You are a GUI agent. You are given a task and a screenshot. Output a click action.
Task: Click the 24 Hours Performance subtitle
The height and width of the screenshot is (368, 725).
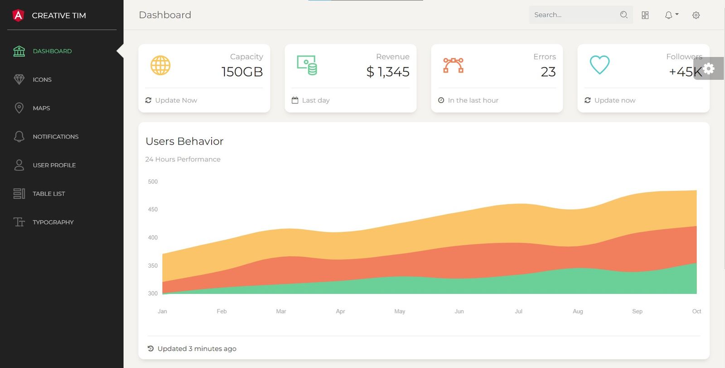pyautogui.click(x=183, y=159)
